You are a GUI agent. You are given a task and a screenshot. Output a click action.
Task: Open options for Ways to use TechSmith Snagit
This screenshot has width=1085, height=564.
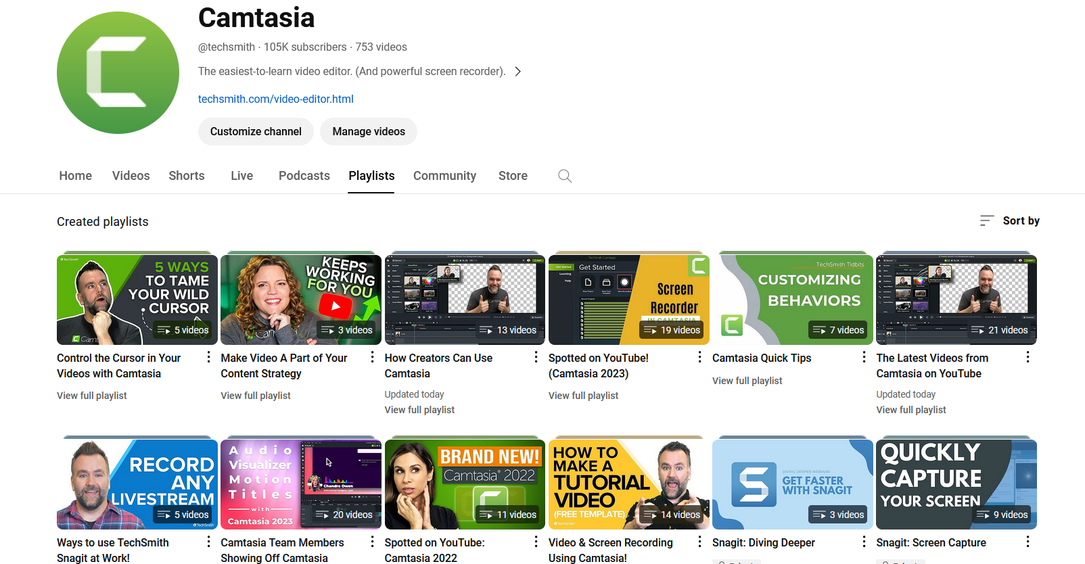(x=208, y=542)
